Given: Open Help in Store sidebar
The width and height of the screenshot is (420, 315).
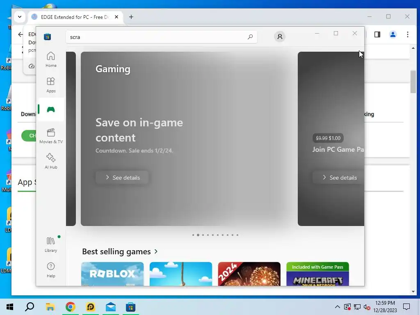Looking at the screenshot, I should coord(51,270).
